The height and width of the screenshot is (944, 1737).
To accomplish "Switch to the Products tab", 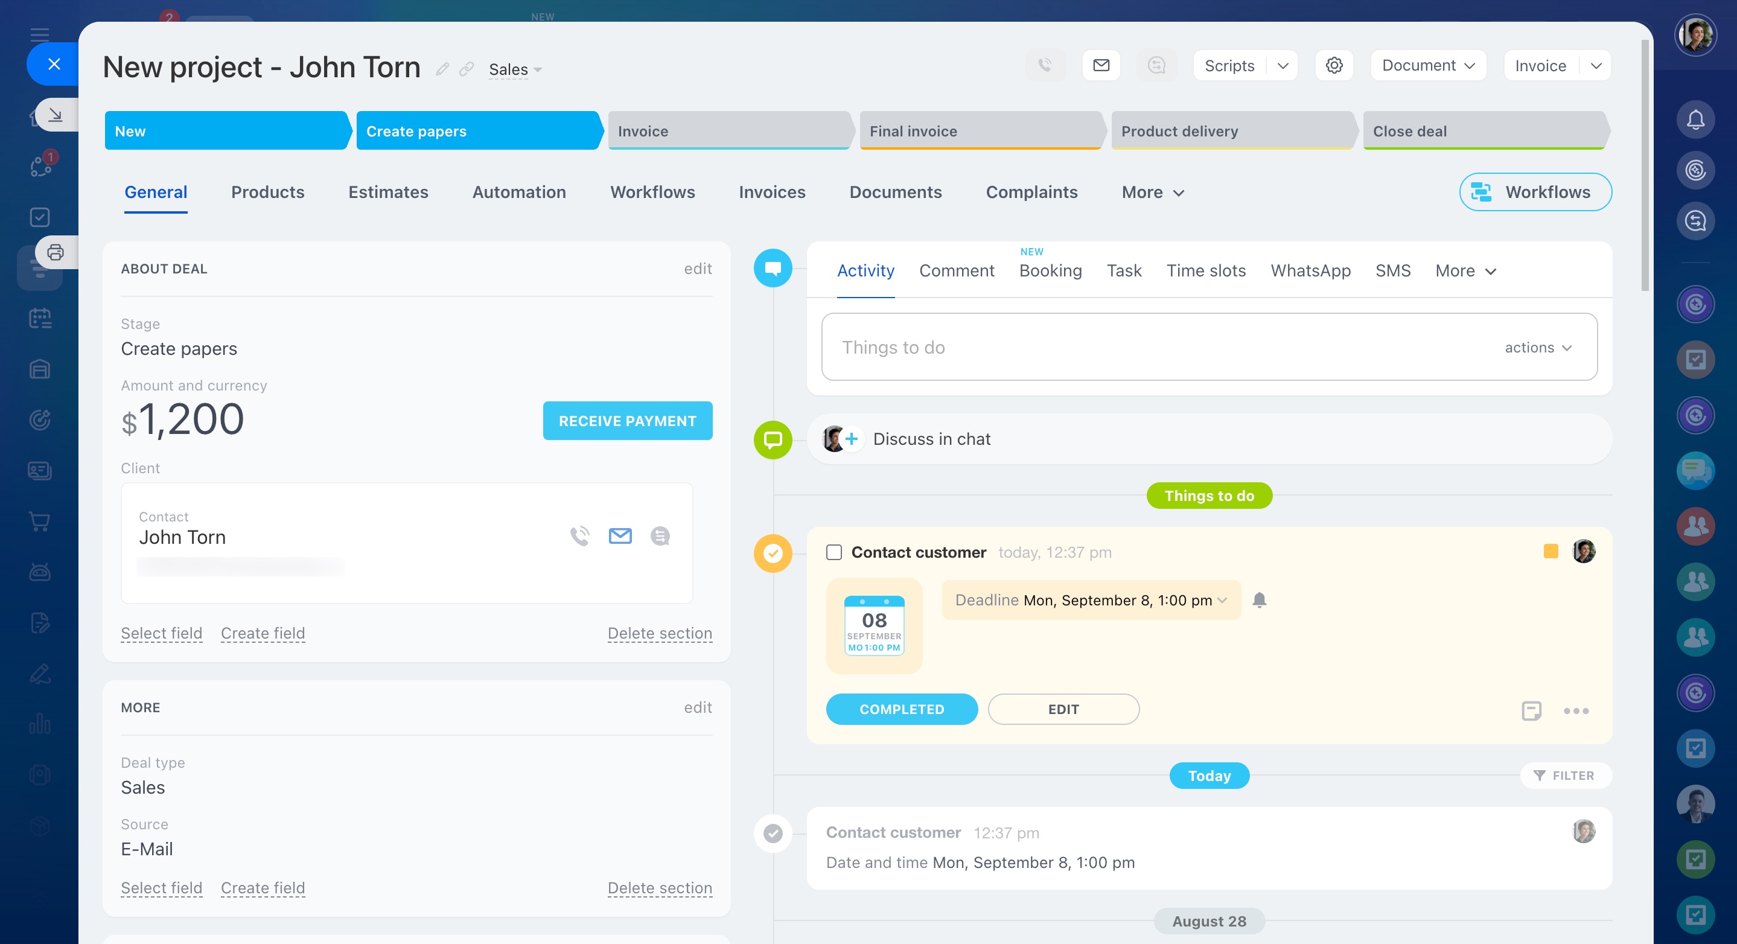I will click(x=268, y=192).
